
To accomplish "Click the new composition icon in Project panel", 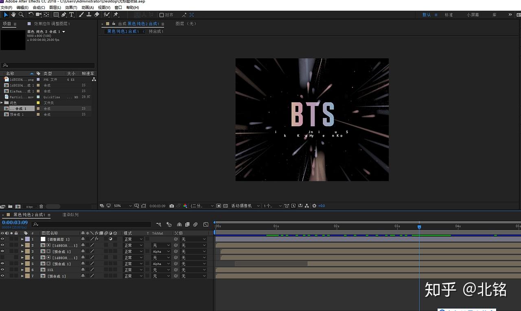I will (x=18, y=207).
